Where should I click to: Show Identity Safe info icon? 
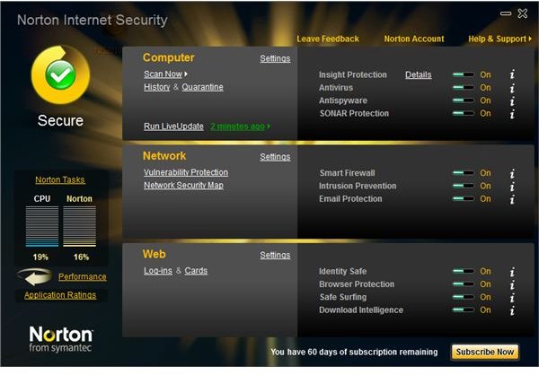512,272
